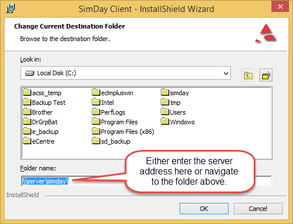Select the sd_backup folder
Screen dimensions: 293x224
[111, 141]
